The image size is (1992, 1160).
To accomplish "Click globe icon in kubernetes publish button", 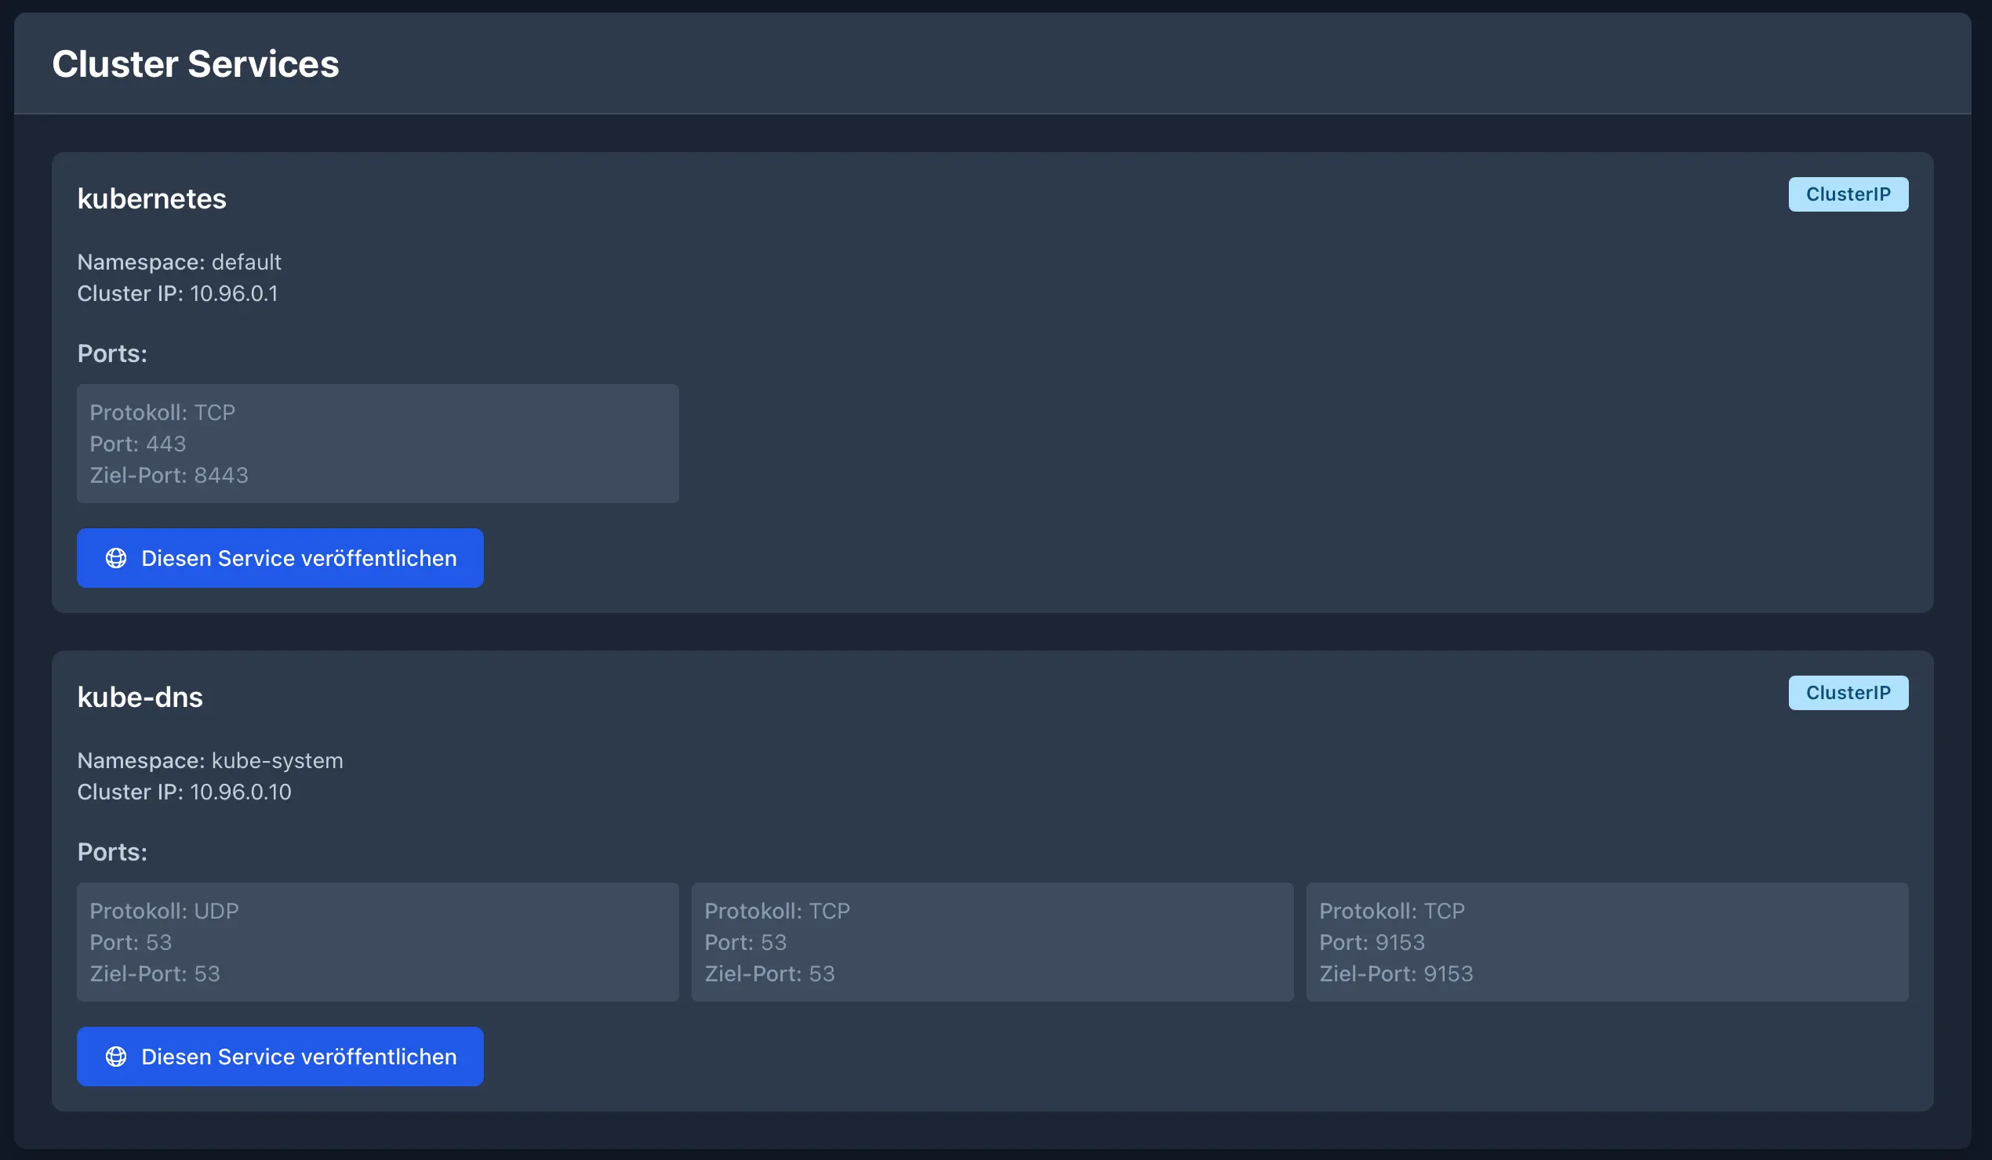I will pyautogui.click(x=116, y=558).
